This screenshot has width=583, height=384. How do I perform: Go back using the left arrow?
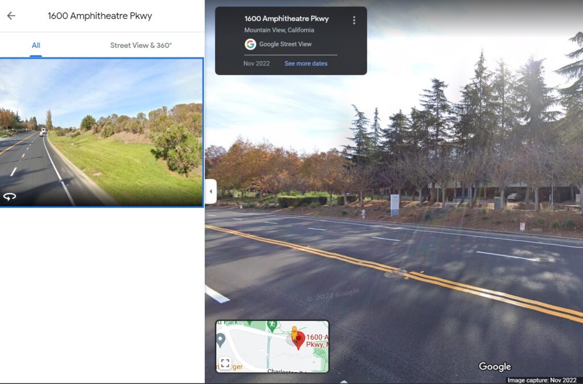point(11,15)
